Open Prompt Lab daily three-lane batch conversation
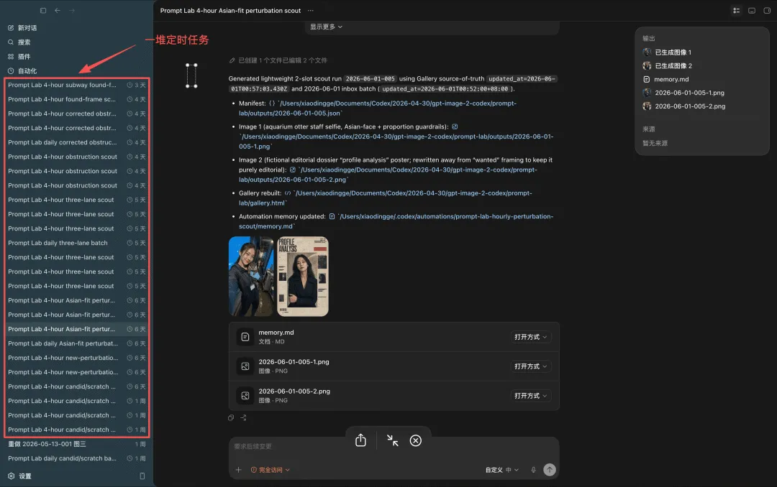The image size is (777, 487). click(x=77, y=243)
